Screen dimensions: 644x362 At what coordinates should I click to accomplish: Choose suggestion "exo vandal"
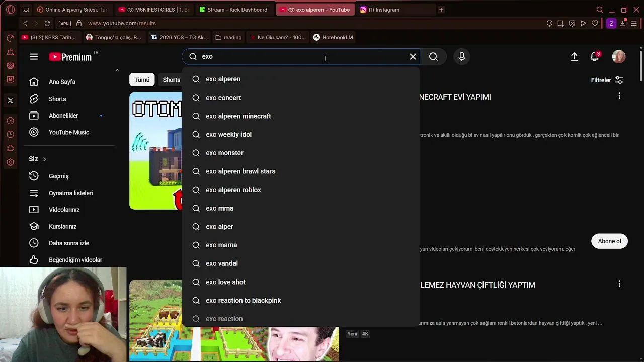[301, 263]
